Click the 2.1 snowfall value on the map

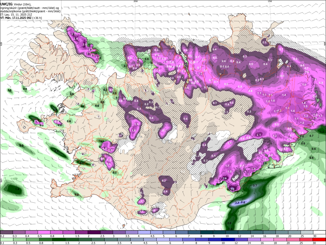point(259,135)
